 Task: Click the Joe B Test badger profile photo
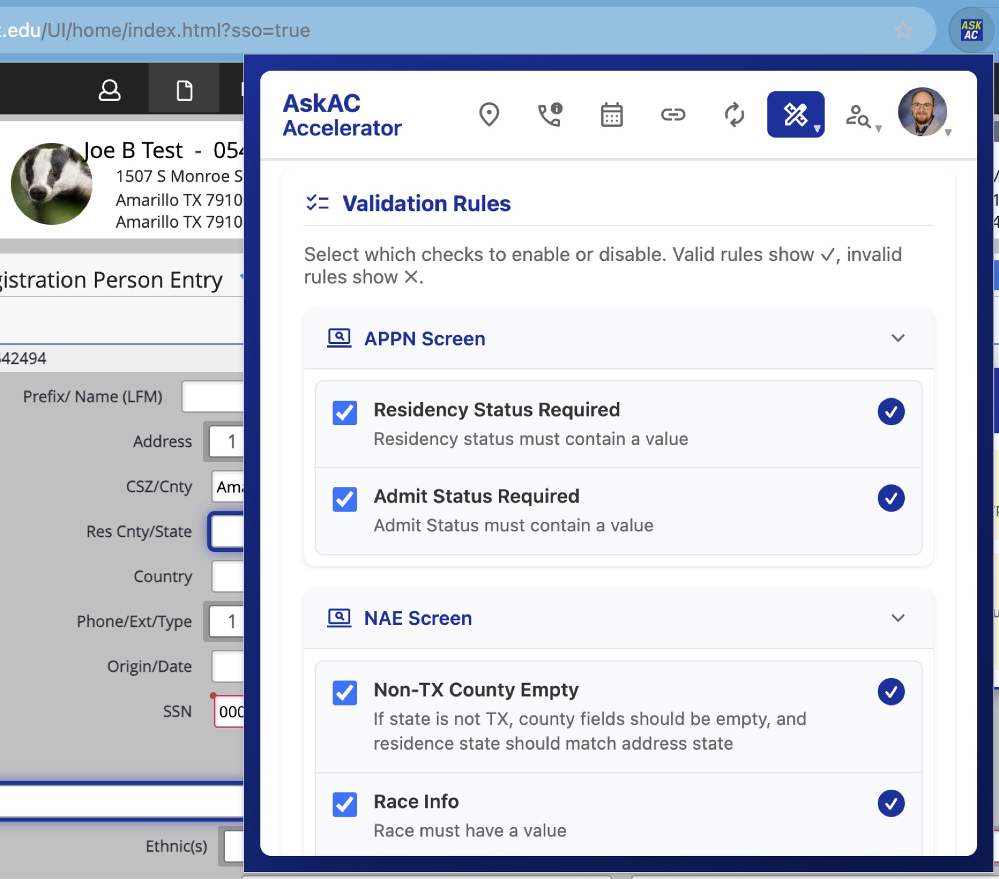[x=52, y=184]
